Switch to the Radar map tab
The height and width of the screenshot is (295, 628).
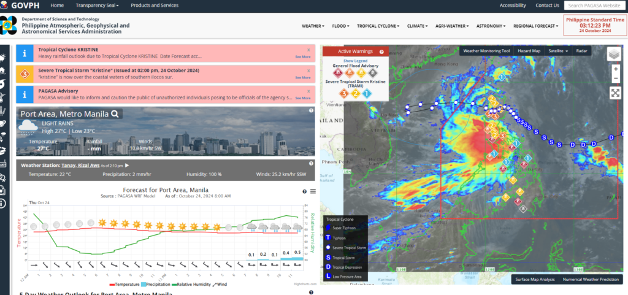[x=581, y=51]
